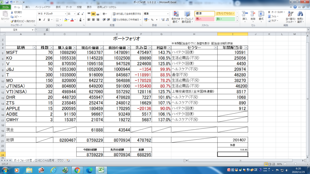310x174 pixels.
Task: Click the Save icon in the quick access toolbar
Action: [7, 2]
